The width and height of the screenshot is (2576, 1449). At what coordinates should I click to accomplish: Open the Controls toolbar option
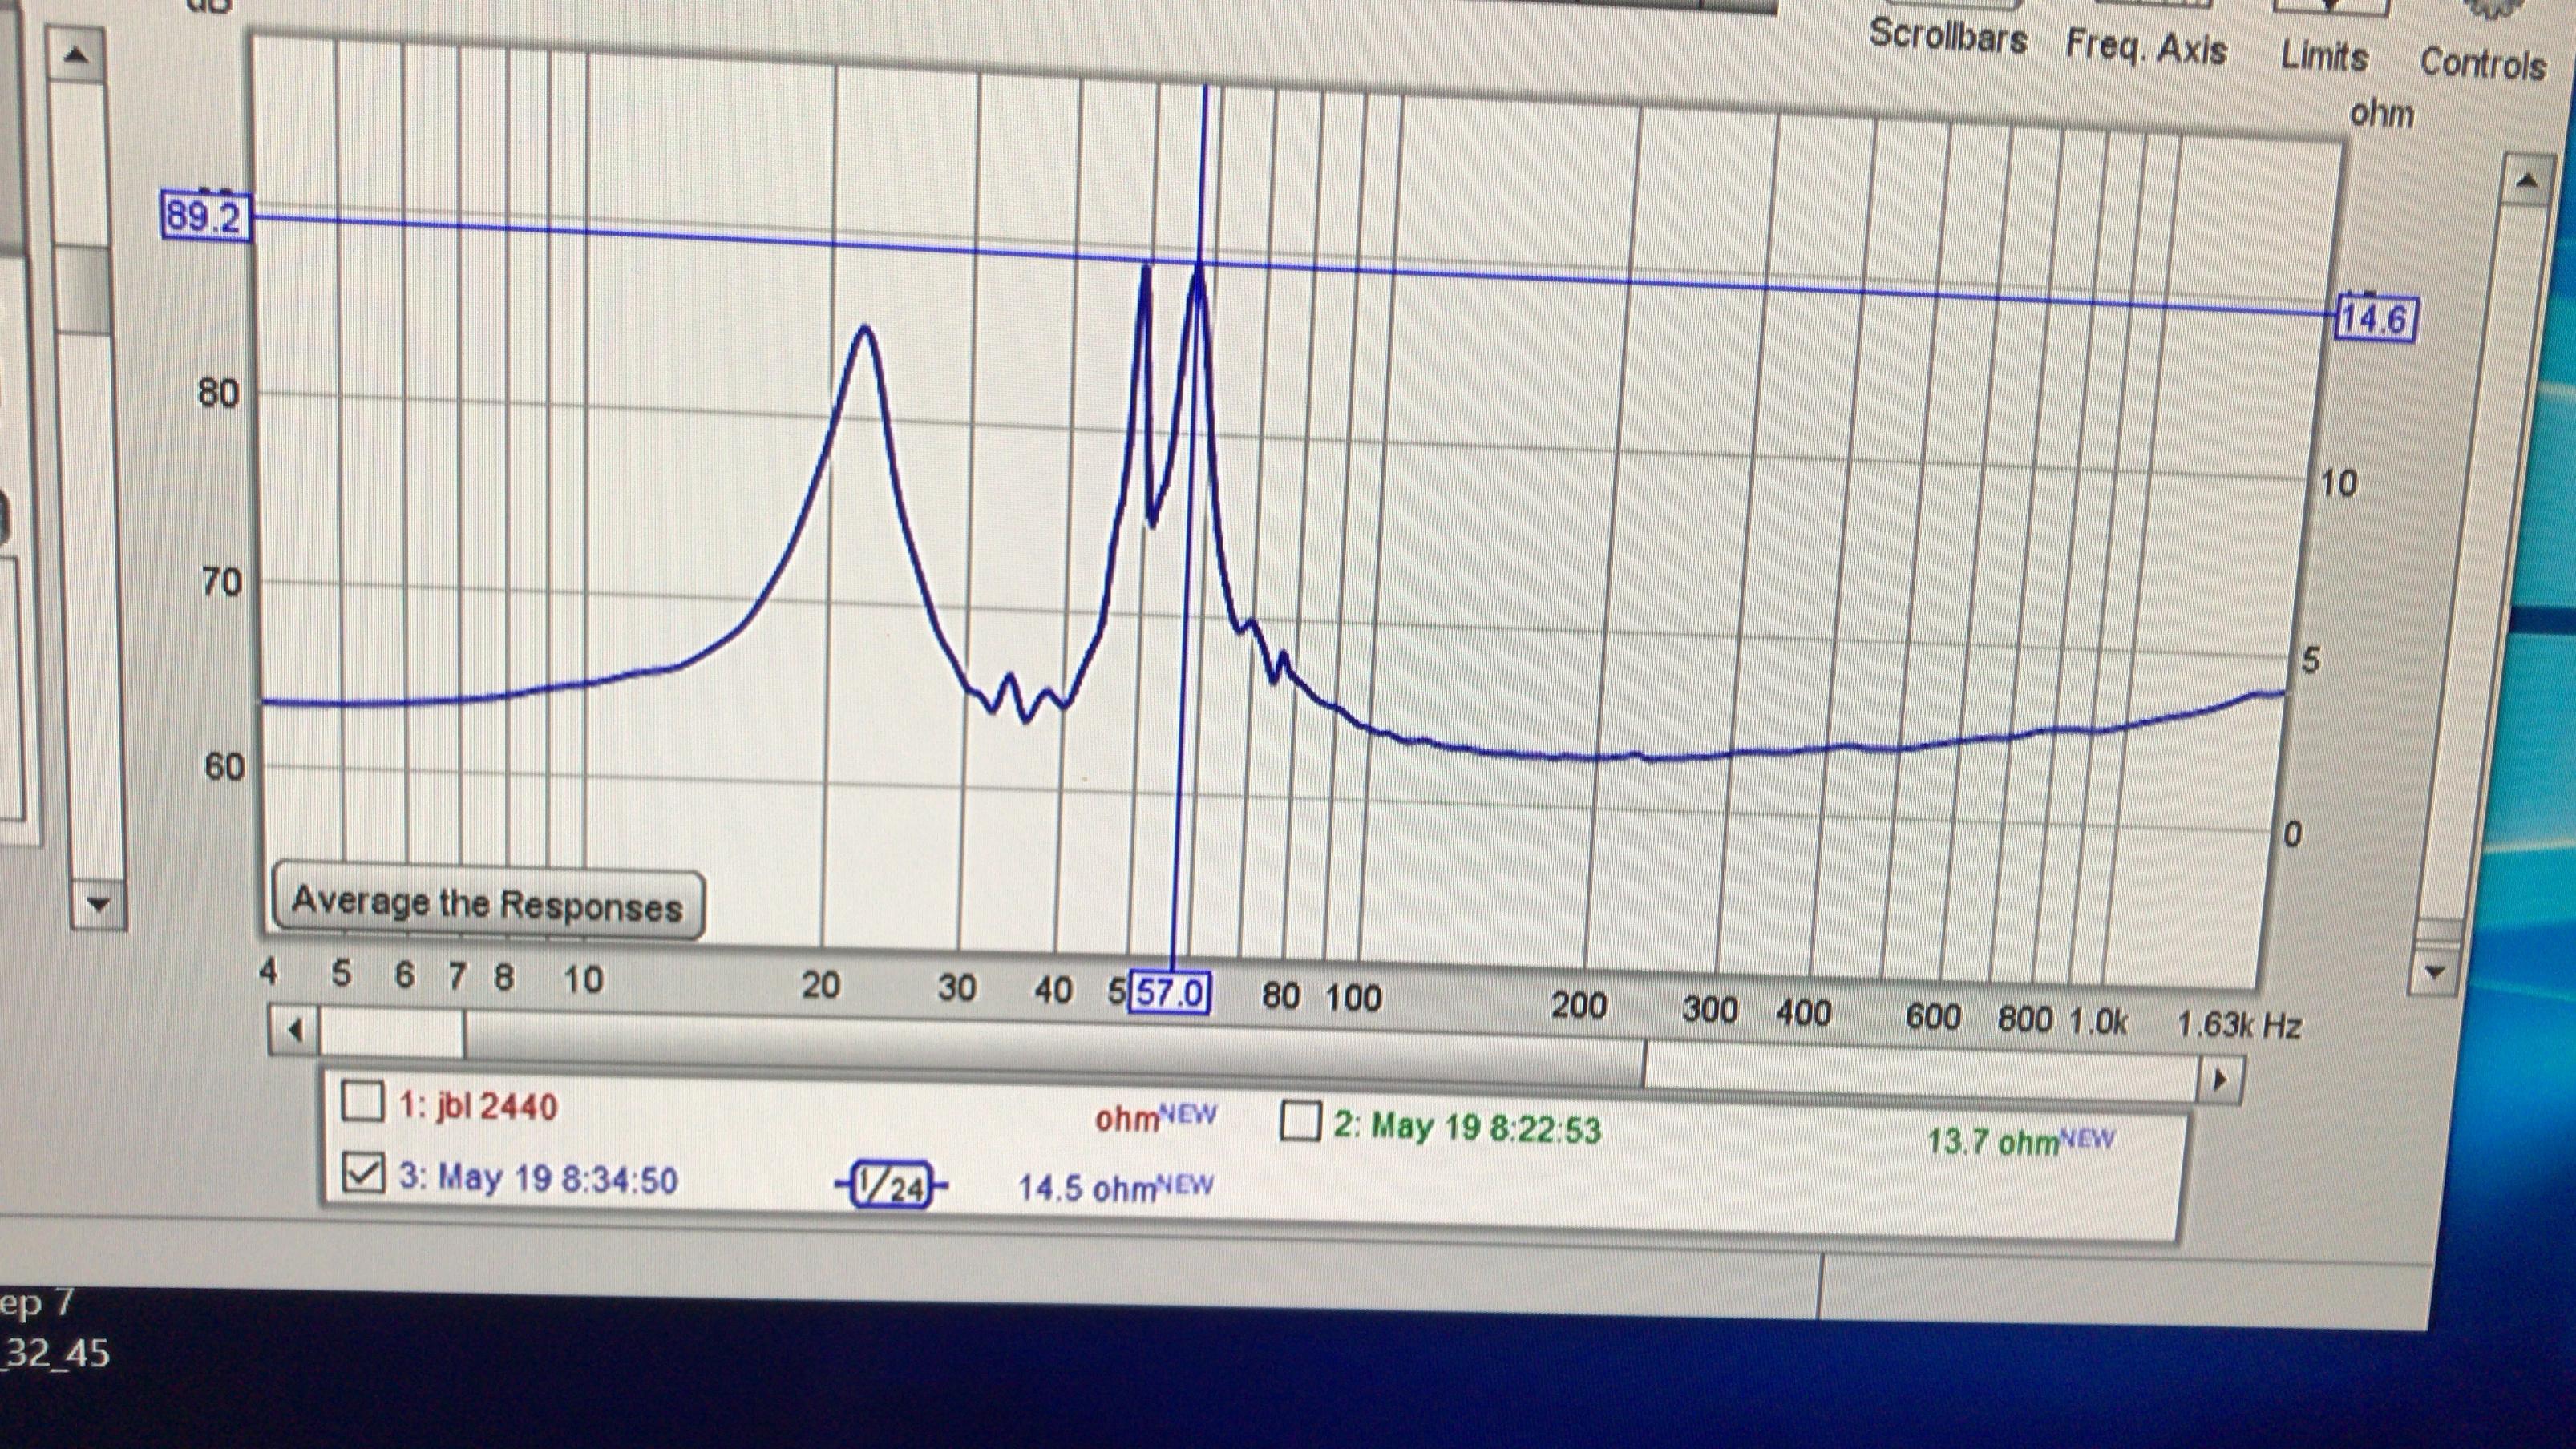pos(2482,64)
